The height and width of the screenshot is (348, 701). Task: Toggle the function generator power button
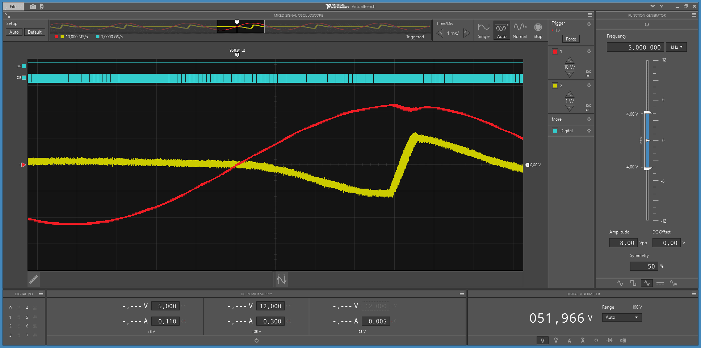pyautogui.click(x=647, y=24)
